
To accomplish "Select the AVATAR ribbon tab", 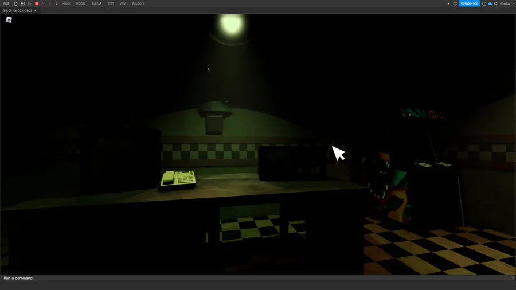I will 96,3.
